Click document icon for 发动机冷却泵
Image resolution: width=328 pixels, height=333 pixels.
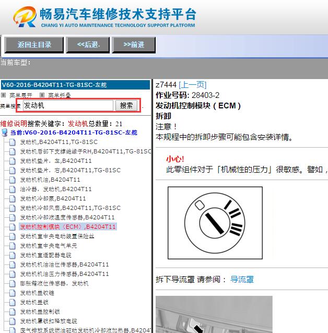(13, 198)
